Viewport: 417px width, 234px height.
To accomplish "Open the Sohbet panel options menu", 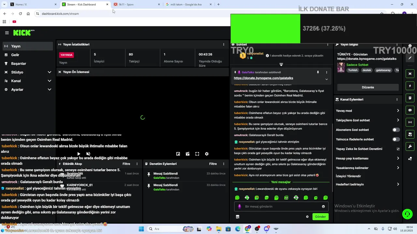I will point(328,44).
